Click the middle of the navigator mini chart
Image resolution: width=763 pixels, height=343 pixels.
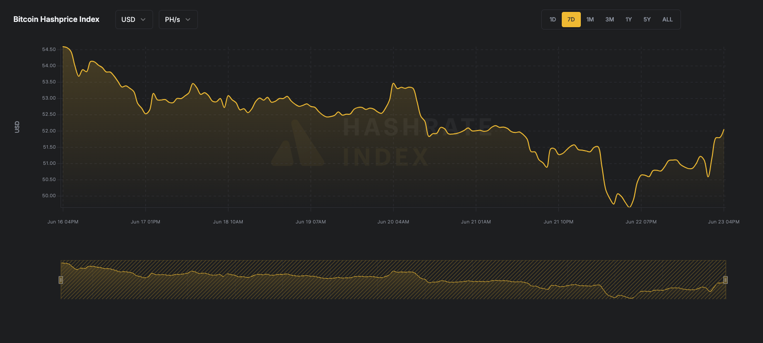[x=393, y=280]
